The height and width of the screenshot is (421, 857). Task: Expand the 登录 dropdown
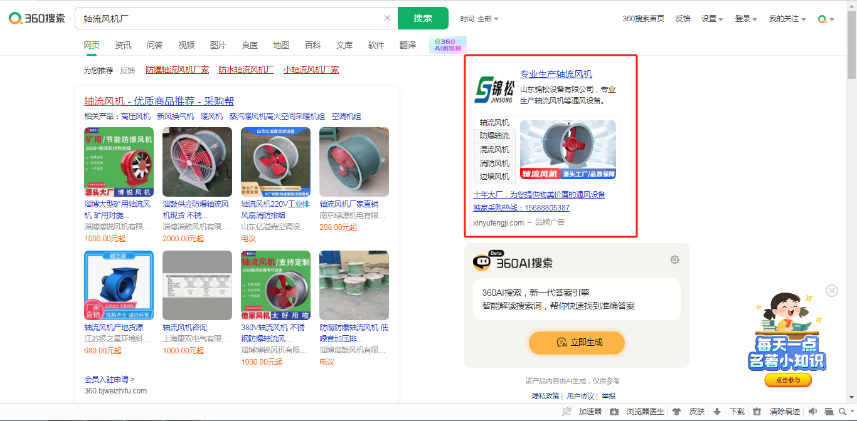pyautogui.click(x=746, y=19)
